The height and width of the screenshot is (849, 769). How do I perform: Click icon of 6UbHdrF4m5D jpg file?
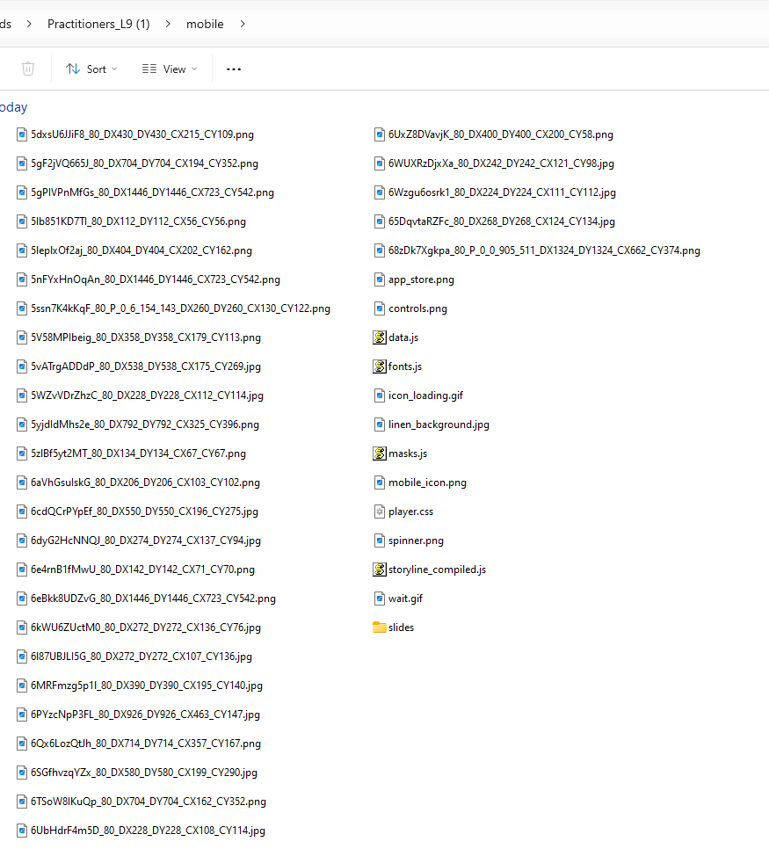pyautogui.click(x=22, y=830)
